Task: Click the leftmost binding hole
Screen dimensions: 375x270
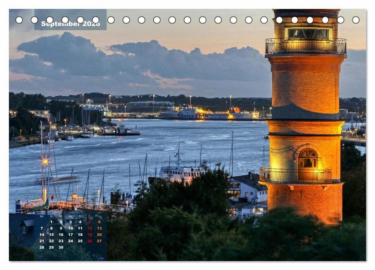Action: (19, 20)
